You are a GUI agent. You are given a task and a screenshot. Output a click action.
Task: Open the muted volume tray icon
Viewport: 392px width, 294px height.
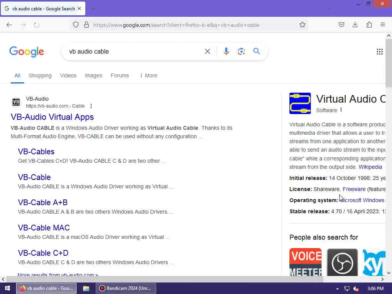(356, 289)
